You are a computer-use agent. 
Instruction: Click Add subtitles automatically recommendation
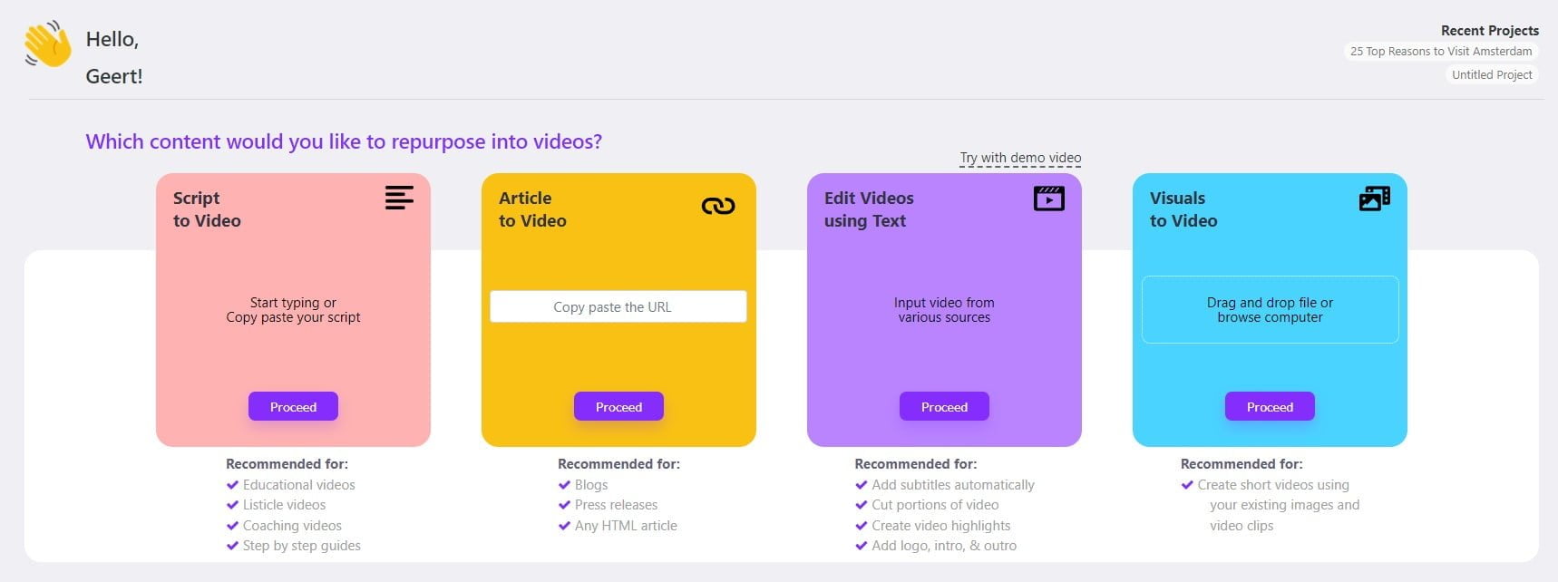(x=944, y=485)
